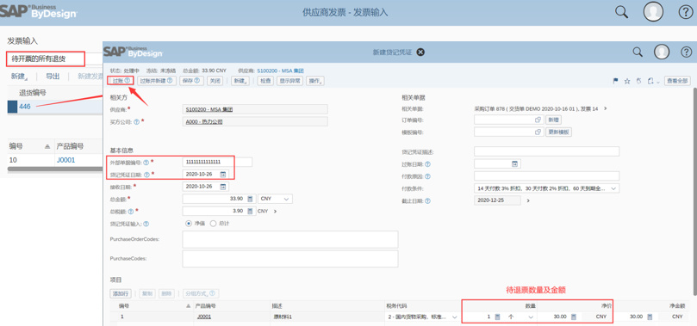The height and width of the screenshot is (326, 697).
Task: Click search icon in credit memo header
Action: coord(638,52)
